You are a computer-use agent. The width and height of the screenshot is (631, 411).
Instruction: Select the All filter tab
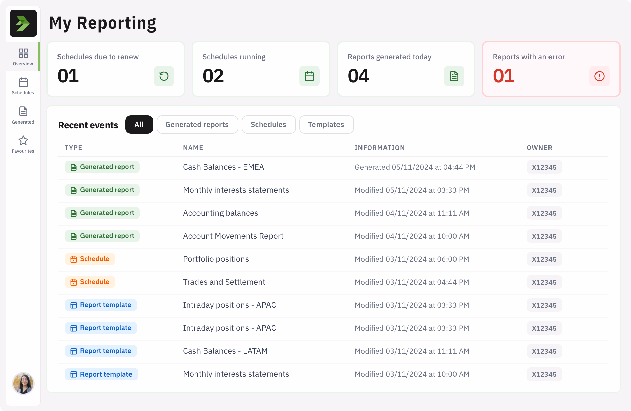[139, 125]
